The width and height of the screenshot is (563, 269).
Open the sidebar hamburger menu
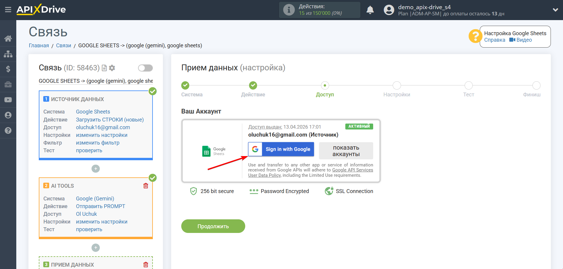(8, 9)
